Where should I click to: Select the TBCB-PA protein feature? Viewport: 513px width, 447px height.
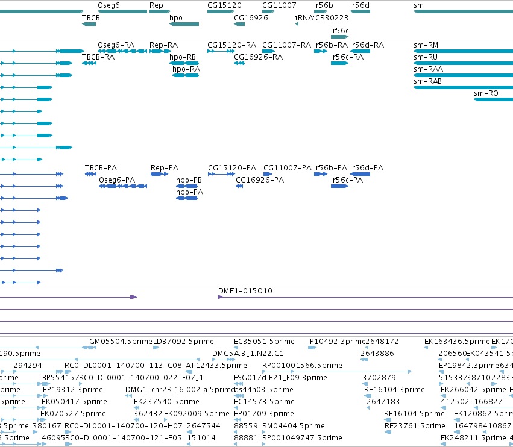coord(90,174)
